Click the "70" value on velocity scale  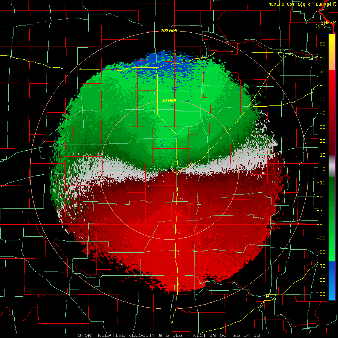pyautogui.click(x=323, y=72)
